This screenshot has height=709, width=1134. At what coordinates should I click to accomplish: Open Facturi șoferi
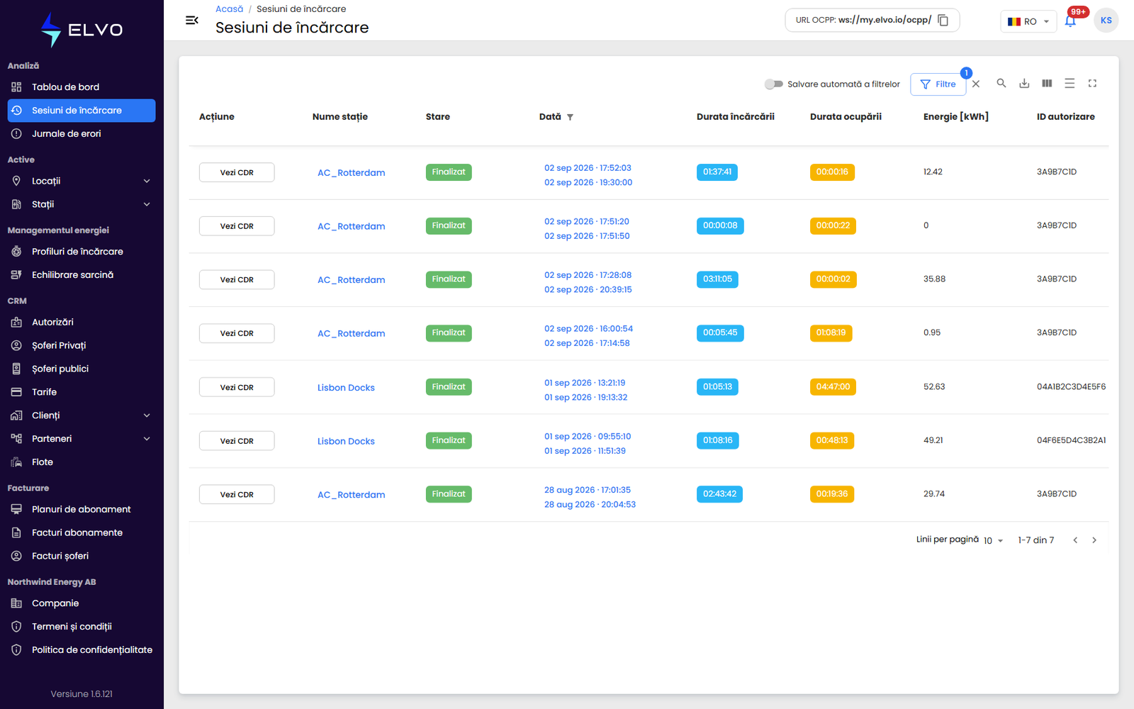pyautogui.click(x=82, y=556)
